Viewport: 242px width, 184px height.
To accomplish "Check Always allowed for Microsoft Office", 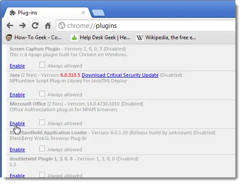I will point(42,123).
